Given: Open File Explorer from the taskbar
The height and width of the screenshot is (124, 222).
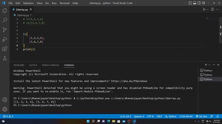Looking at the screenshot, I should 113,121.
